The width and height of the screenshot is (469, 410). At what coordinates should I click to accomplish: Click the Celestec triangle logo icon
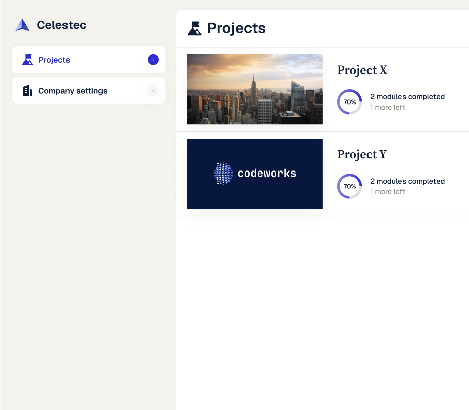[x=22, y=25]
